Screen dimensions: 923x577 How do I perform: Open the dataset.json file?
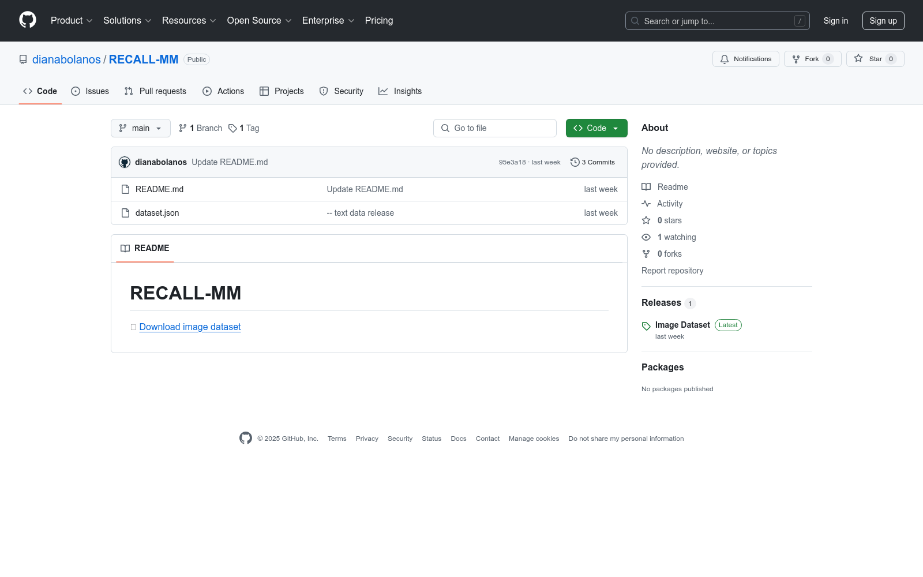(x=157, y=213)
